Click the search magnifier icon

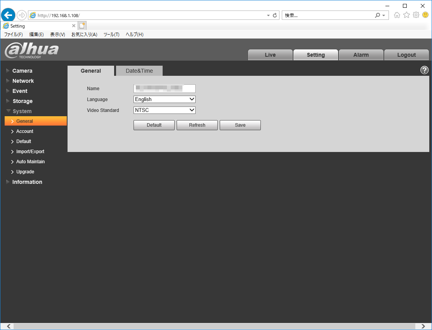point(377,16)
